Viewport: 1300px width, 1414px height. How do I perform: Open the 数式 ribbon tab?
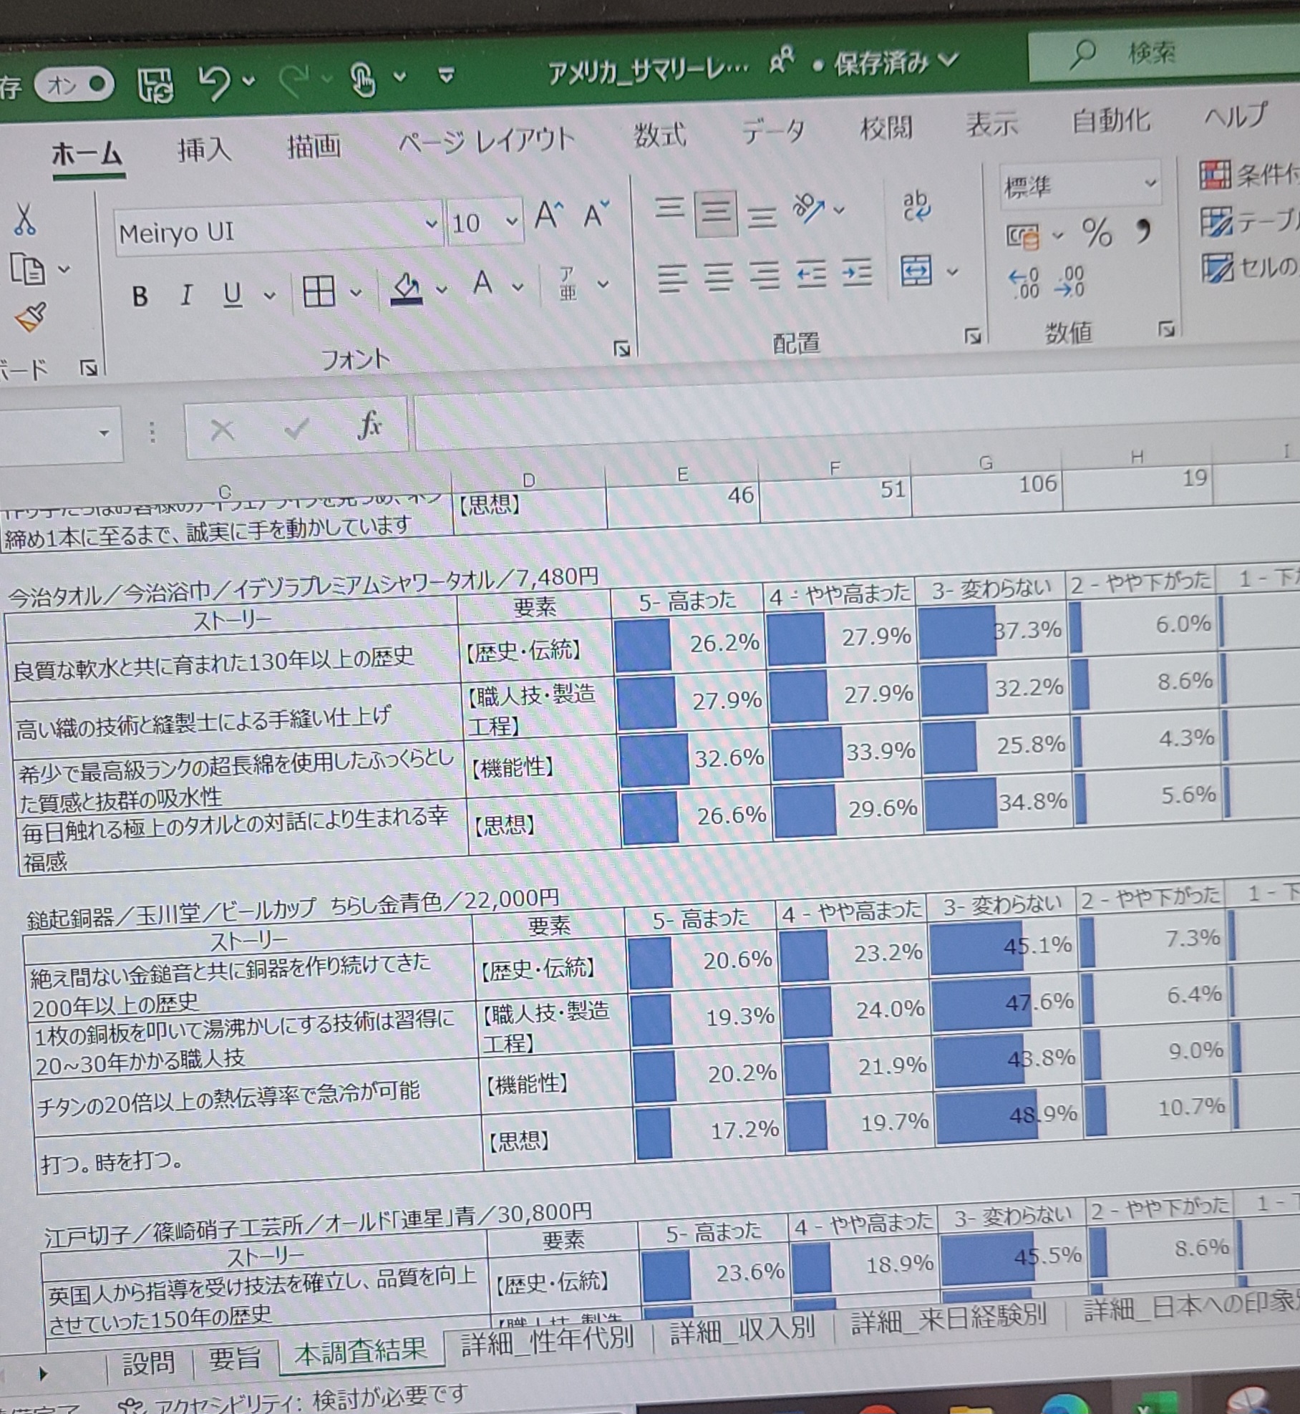tap(660, 135)
